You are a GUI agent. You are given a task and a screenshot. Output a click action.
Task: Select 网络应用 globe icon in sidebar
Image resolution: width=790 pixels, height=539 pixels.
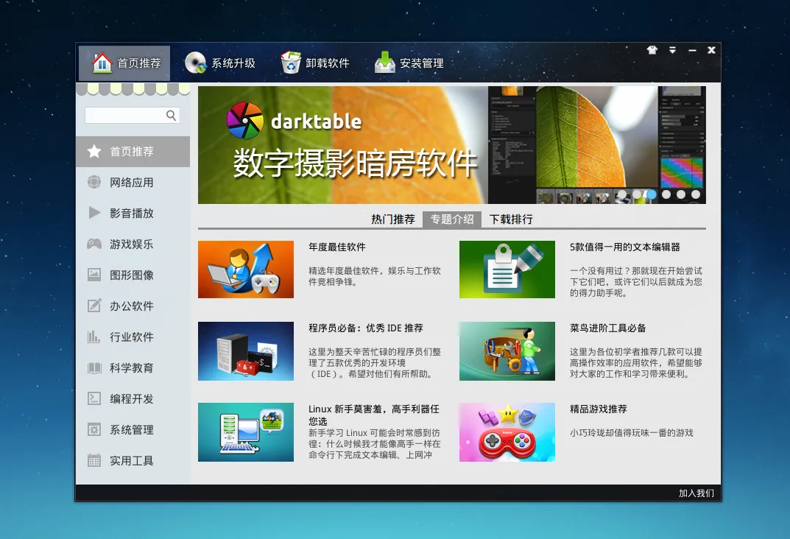94,182
